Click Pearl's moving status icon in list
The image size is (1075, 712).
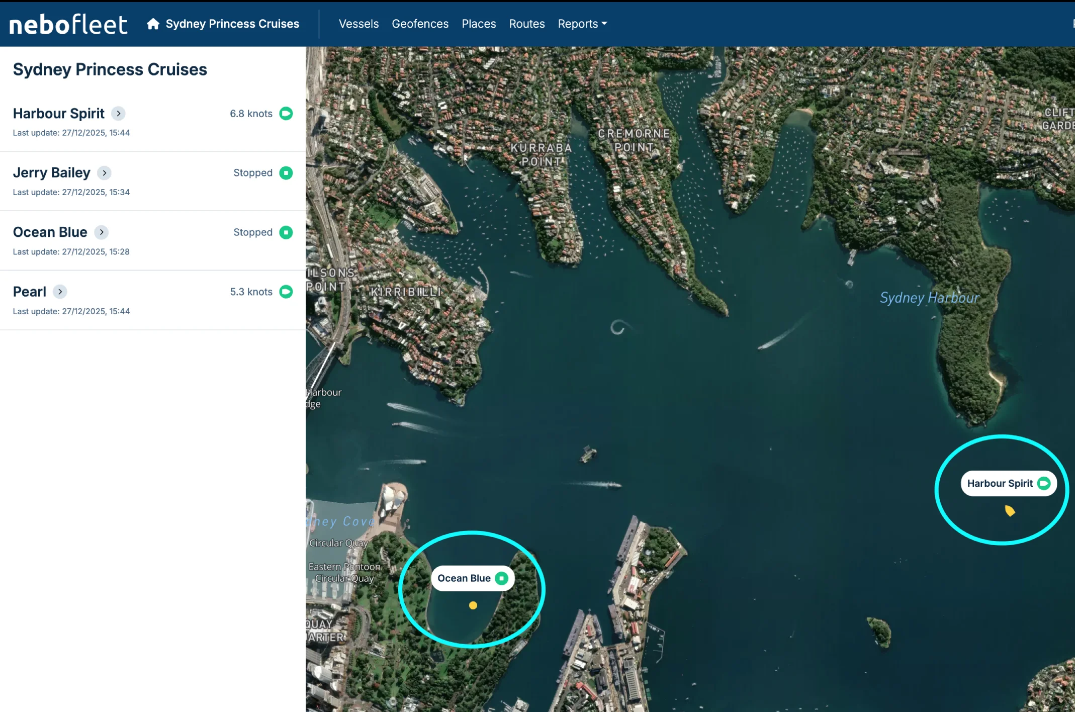pos(286,292)
